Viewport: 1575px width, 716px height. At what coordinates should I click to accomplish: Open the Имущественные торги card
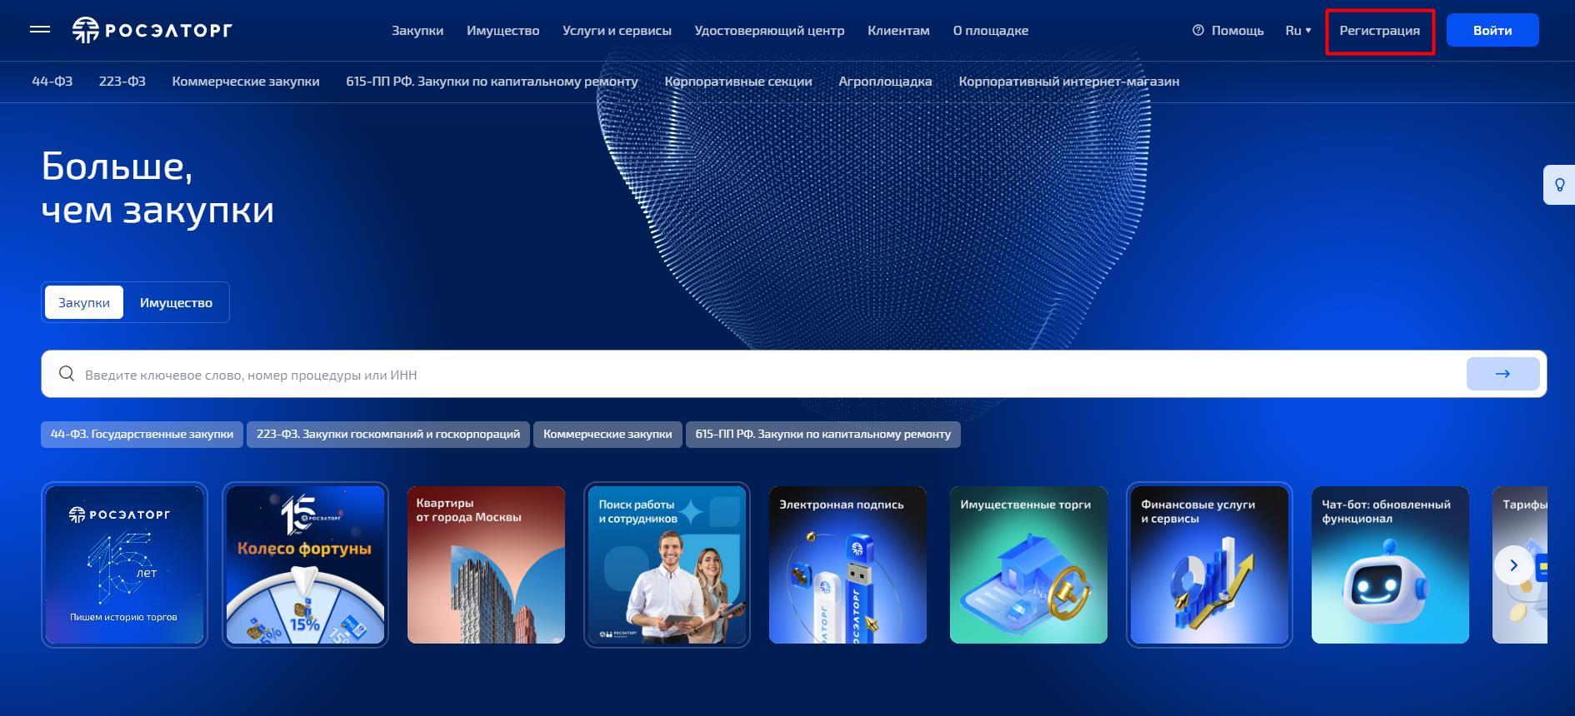coord(1028,564)
